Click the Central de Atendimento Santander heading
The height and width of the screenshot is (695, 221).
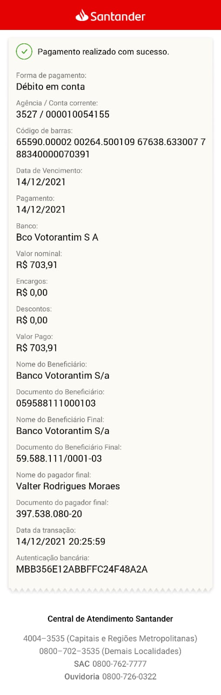(x=110, y=619)
